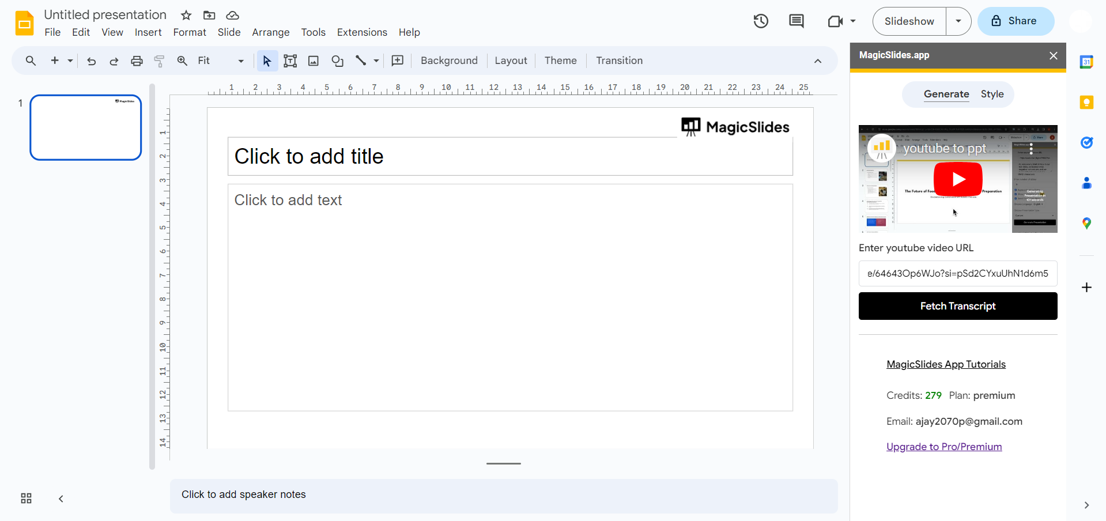Switch to the Generate tab

(946, 94)
